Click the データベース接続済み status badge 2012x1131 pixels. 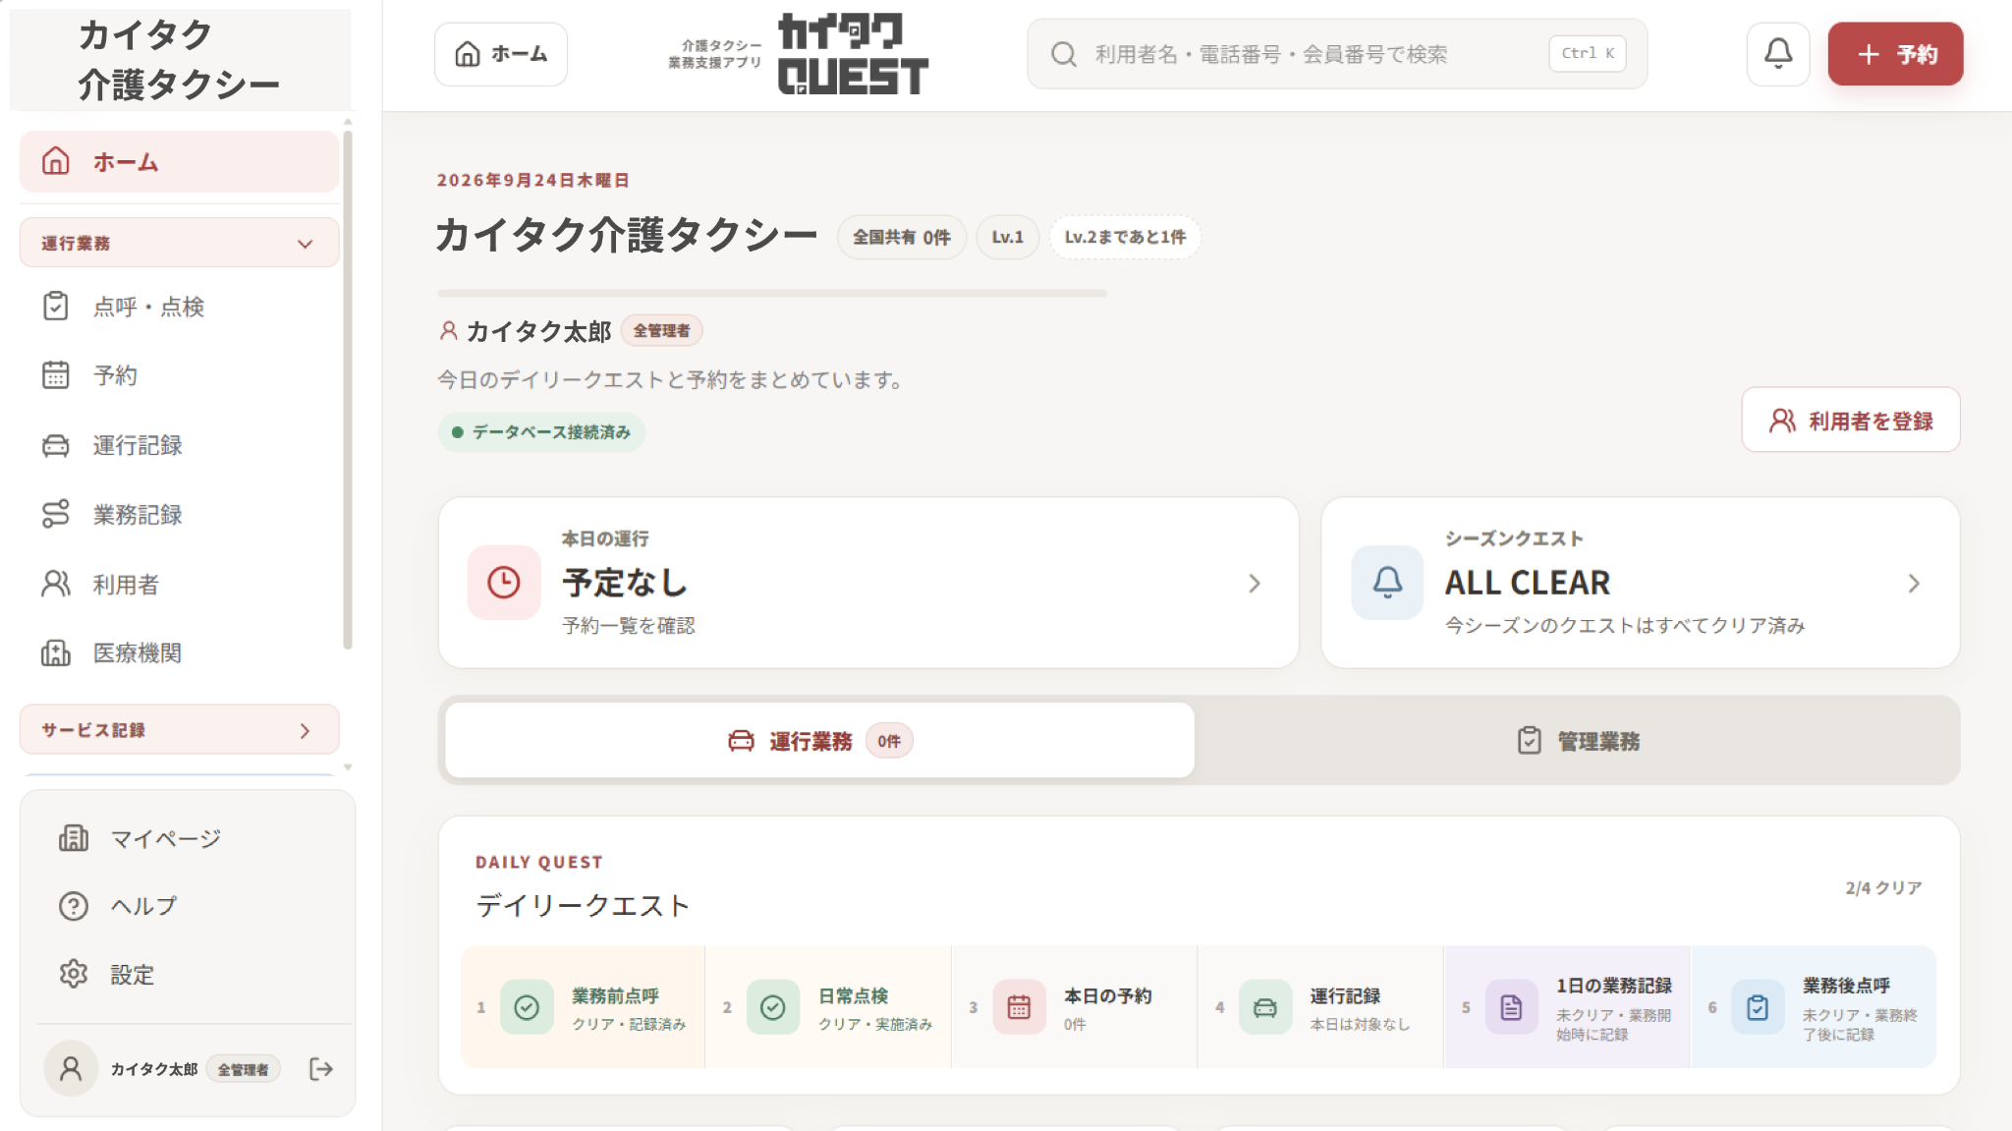[541, 432]
